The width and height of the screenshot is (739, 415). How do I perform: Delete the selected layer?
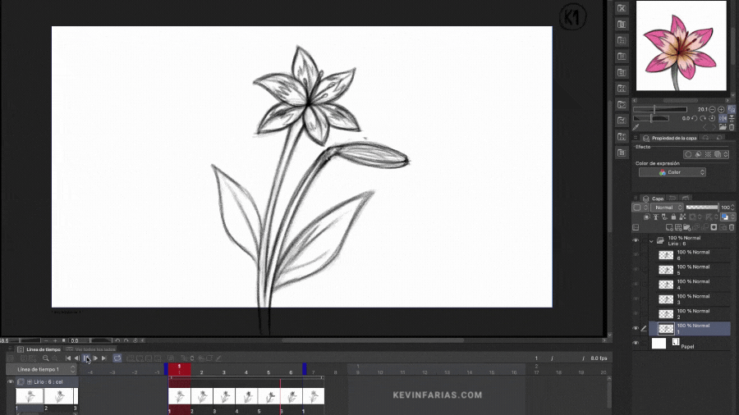[732, 228]
